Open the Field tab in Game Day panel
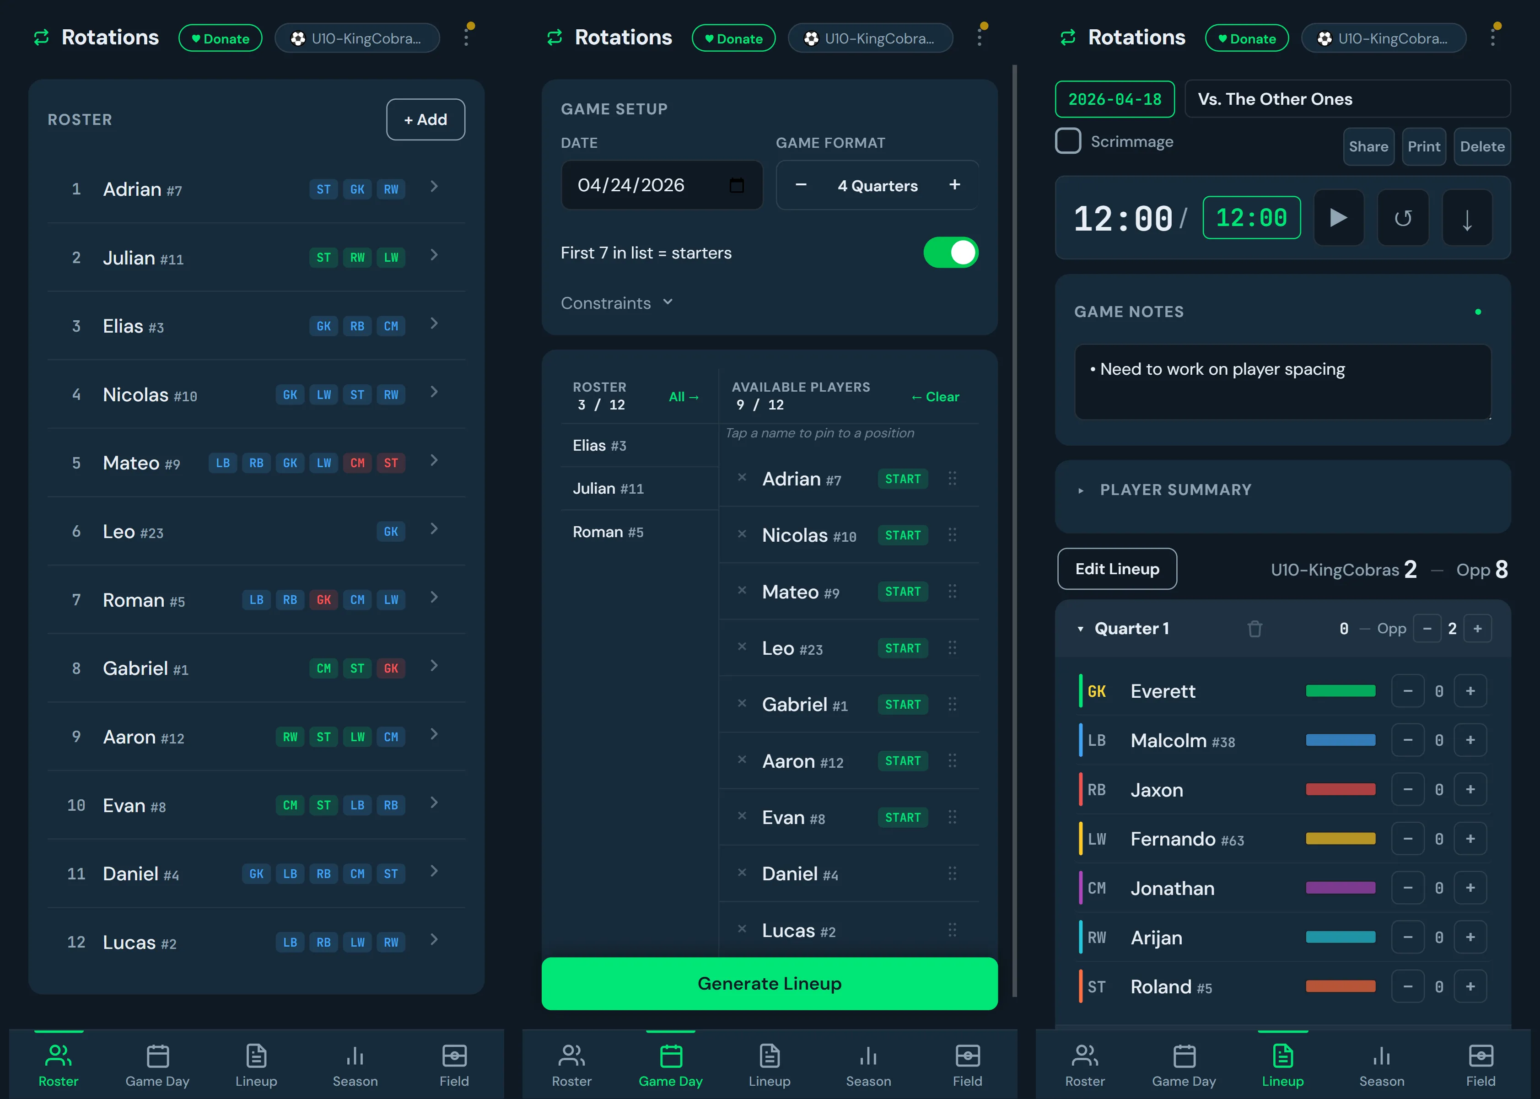Screen dimensions: 1540x1099 (x=967, y=1066)
